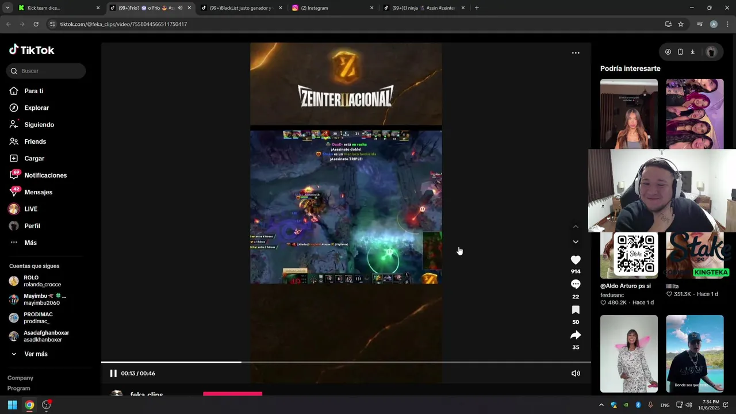
Task: Click Chrome in the taskbar
Action: click(29, 405)
